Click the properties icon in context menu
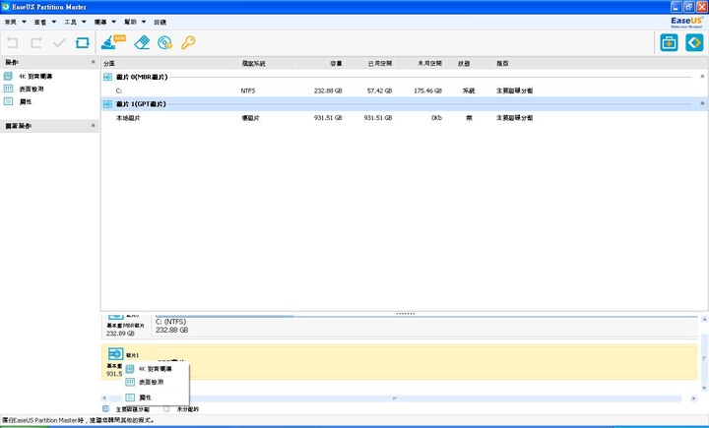Image resolution: width=709 pixels, height=428 pixels. point(130,397)
